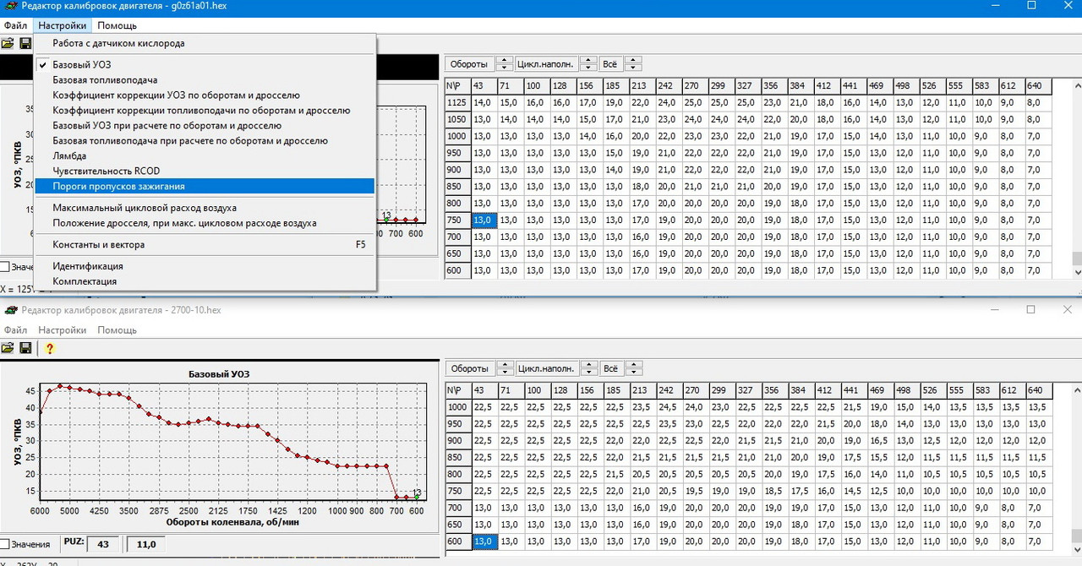The width and height of the screenshot is (1082, 566).
Task: Decrease Обороты stepper in top window
Action: pos(505,68)
